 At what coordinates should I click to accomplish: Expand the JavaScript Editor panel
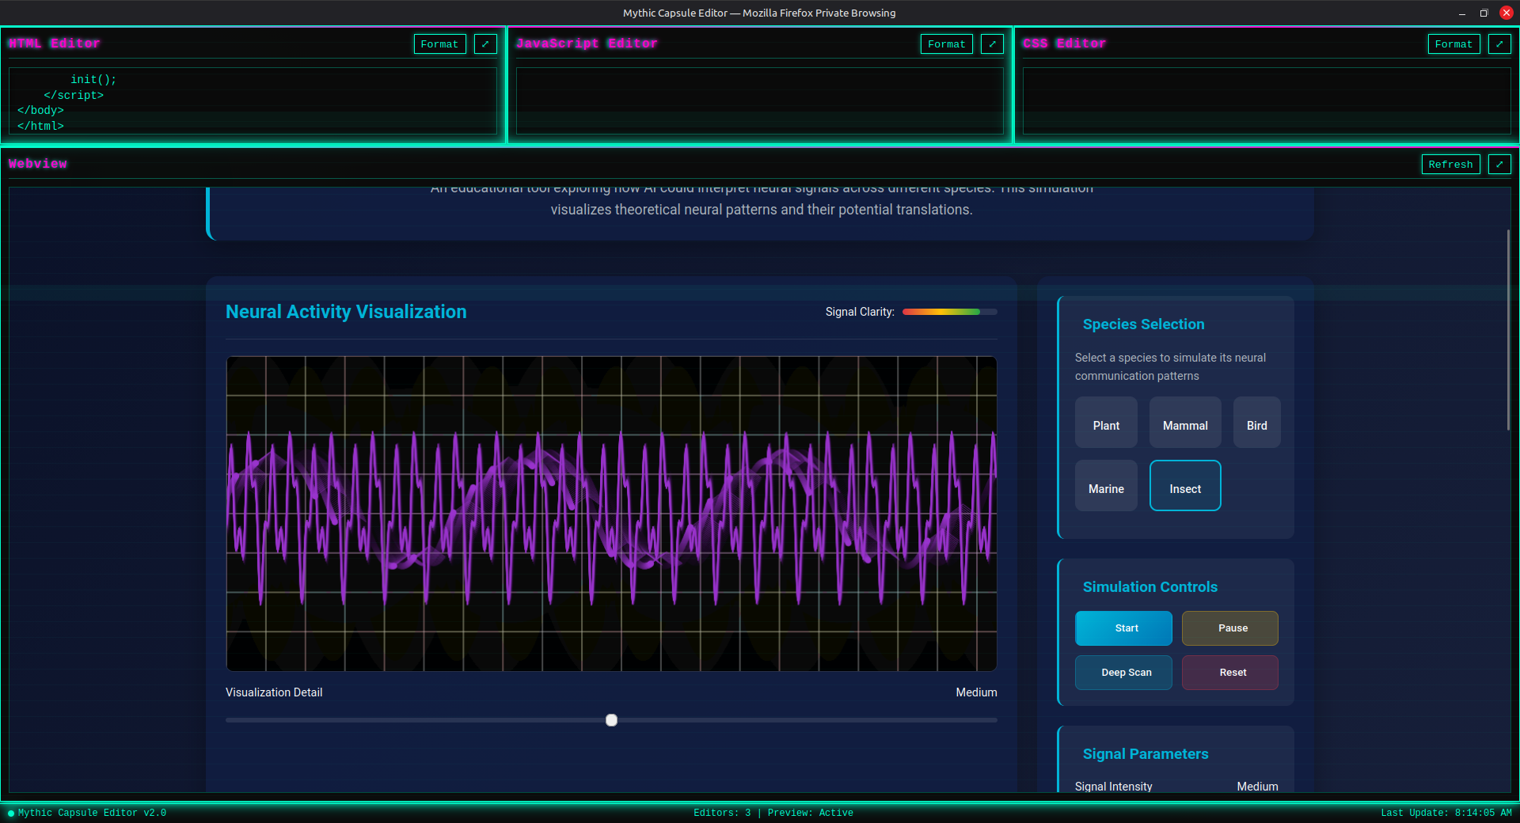click(992, 44)
